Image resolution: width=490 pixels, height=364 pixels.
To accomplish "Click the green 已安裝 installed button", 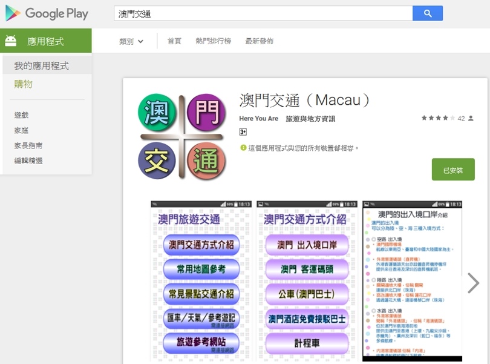I will [x=453, y=170].
